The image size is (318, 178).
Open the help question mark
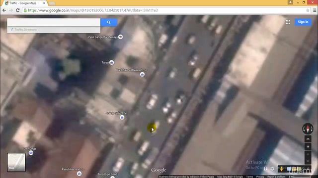click(x=265, y=169)
